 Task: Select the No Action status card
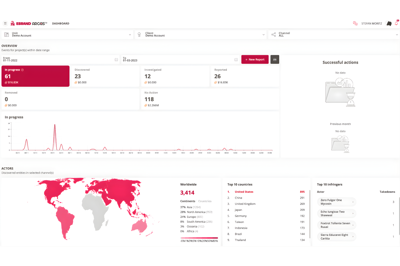click(x=210, y=99)
